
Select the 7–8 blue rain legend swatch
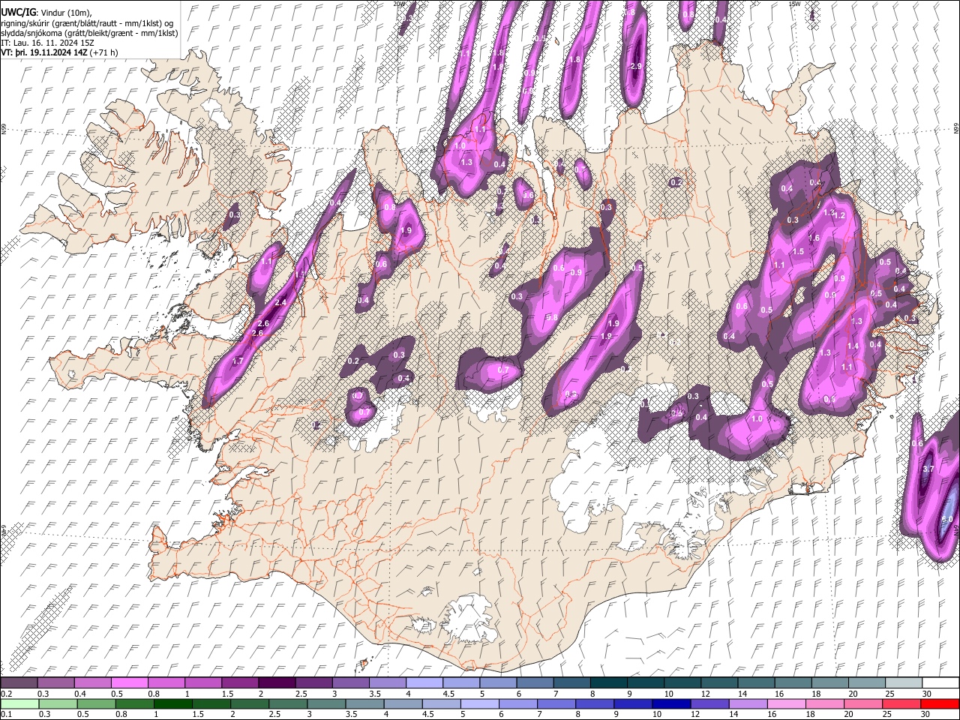click(x=556, y=703)
